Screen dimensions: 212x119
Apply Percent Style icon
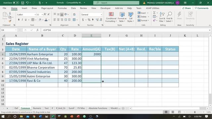[x=89, y=20]
